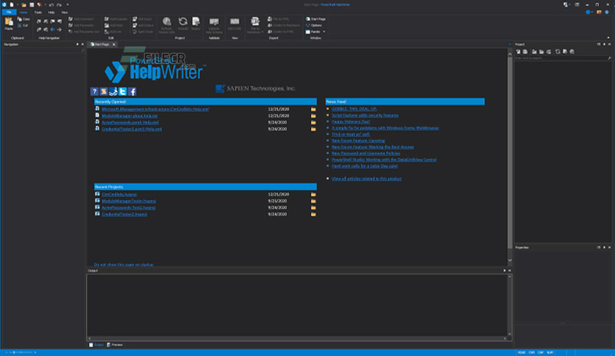
Task: Open folder for CredentialTester2 recent project row
Action: coord(313,214)
